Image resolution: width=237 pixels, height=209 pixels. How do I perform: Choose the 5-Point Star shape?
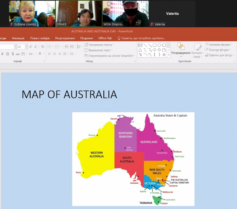pyautogui.click(x=164, y=55)
